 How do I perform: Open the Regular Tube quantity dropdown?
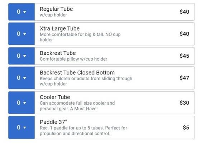click(21, 12)
